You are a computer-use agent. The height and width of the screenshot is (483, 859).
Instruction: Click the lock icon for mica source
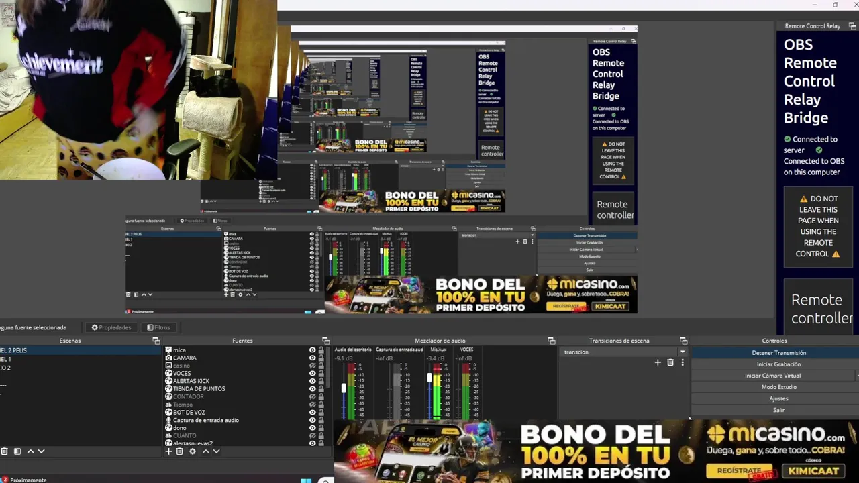(321, 350)
